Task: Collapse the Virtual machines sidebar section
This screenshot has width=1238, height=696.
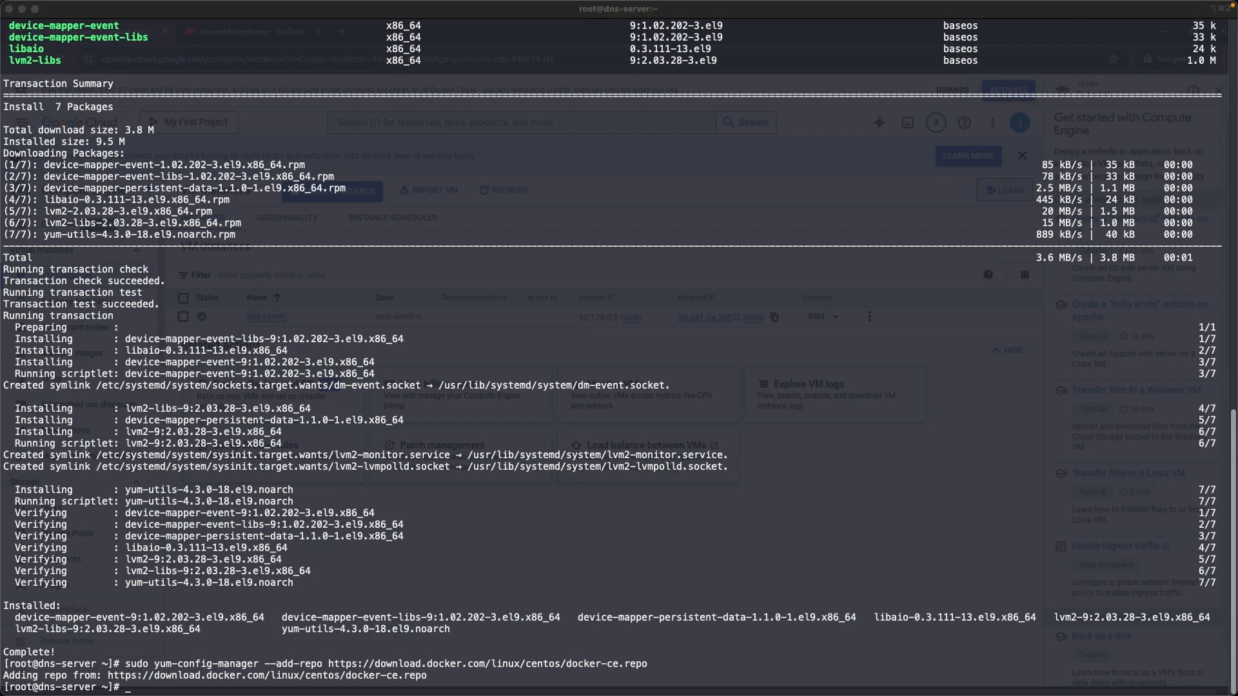Action: tap(135, 250)
